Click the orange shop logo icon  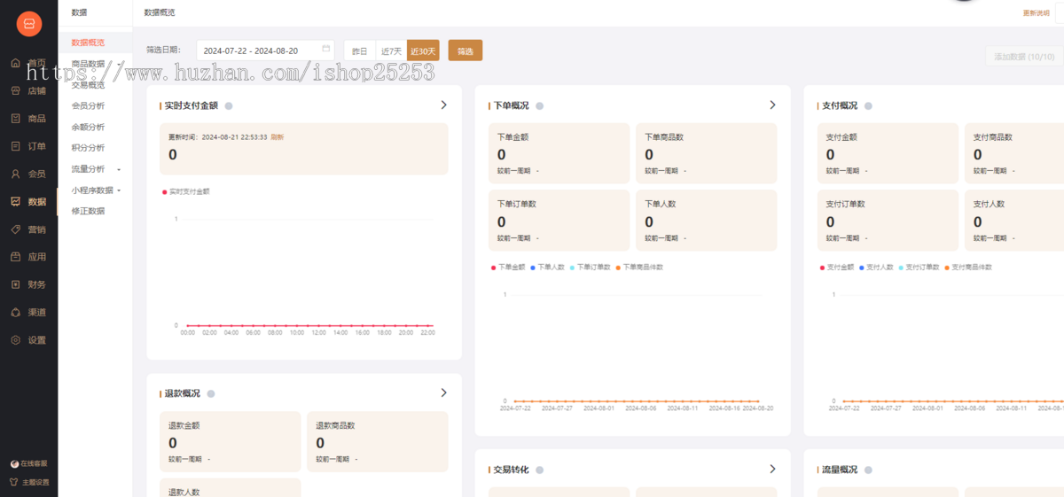[x=28, y=24]
